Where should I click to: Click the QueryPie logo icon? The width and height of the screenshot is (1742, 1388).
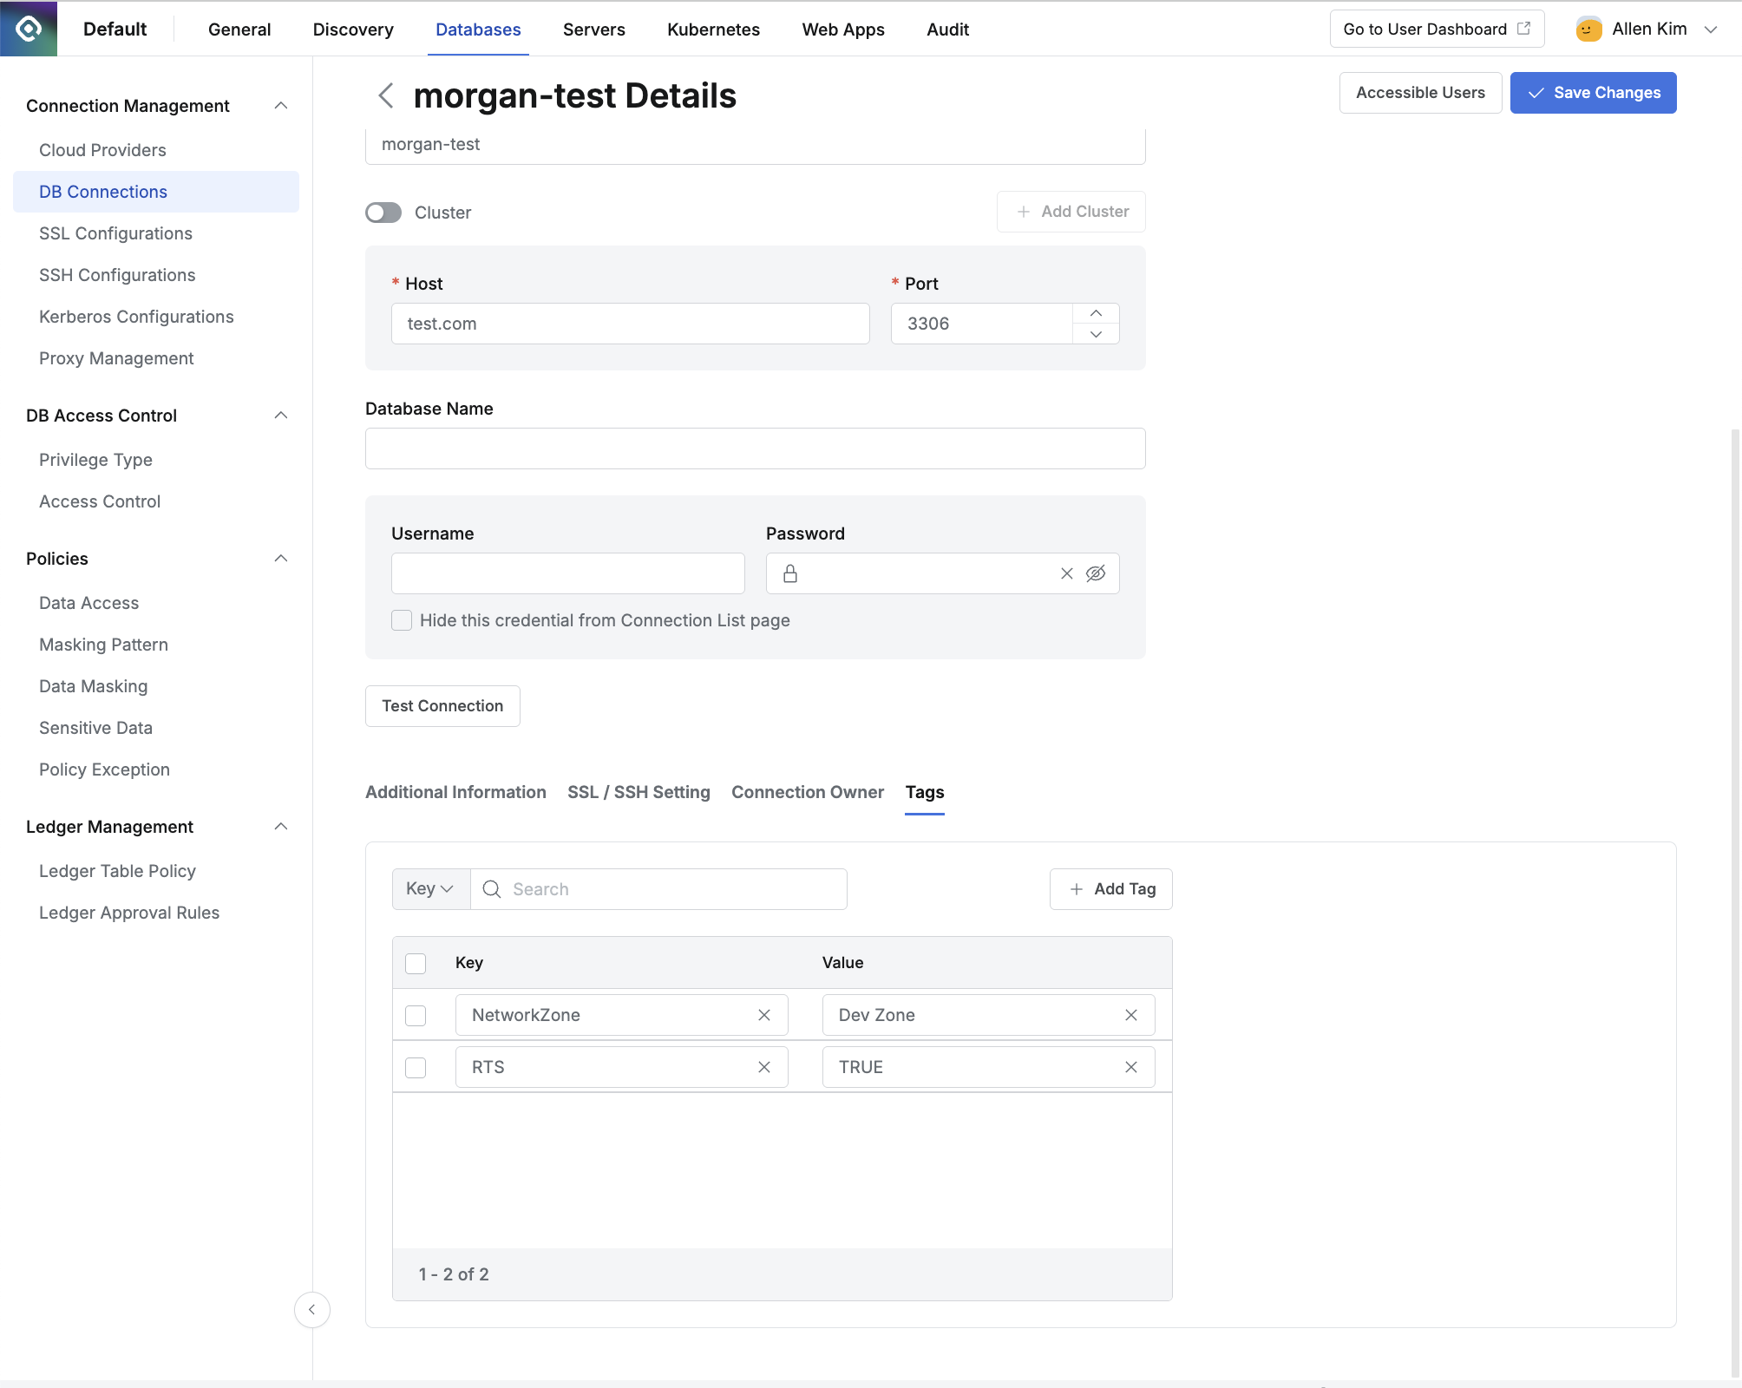pos(29,29)
